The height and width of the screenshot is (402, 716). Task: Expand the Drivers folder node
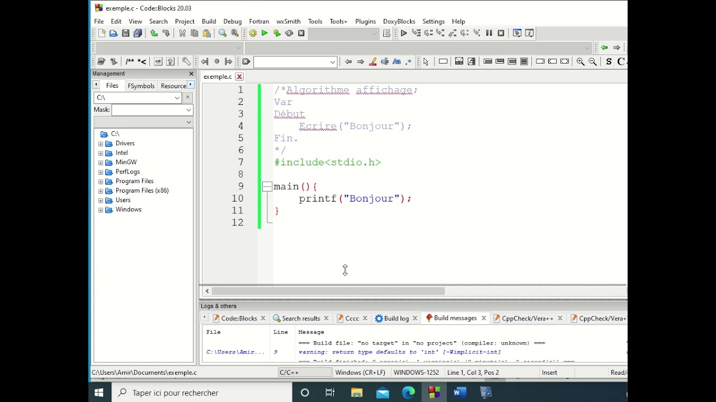click(101, 143)
